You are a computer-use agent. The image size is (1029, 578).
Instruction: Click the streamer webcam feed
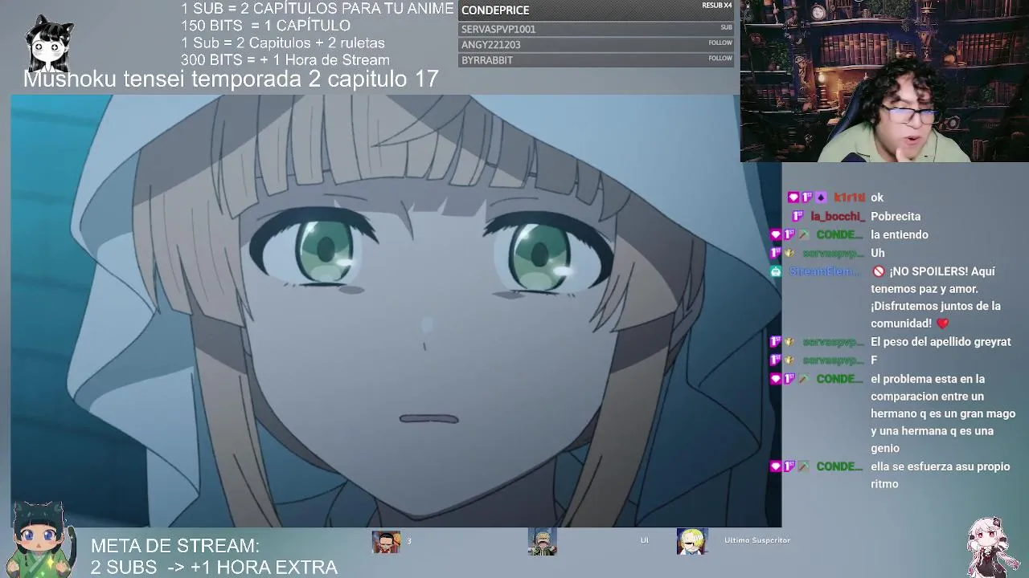point(884,81)
